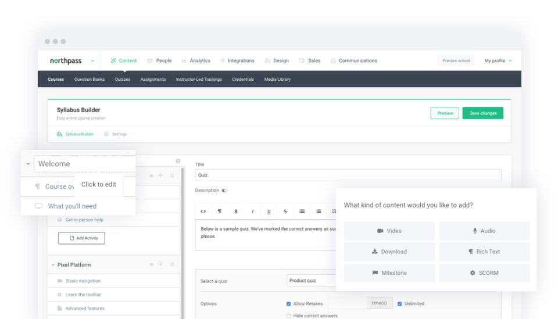Click the retake times number field

click(x=348, y=303)
